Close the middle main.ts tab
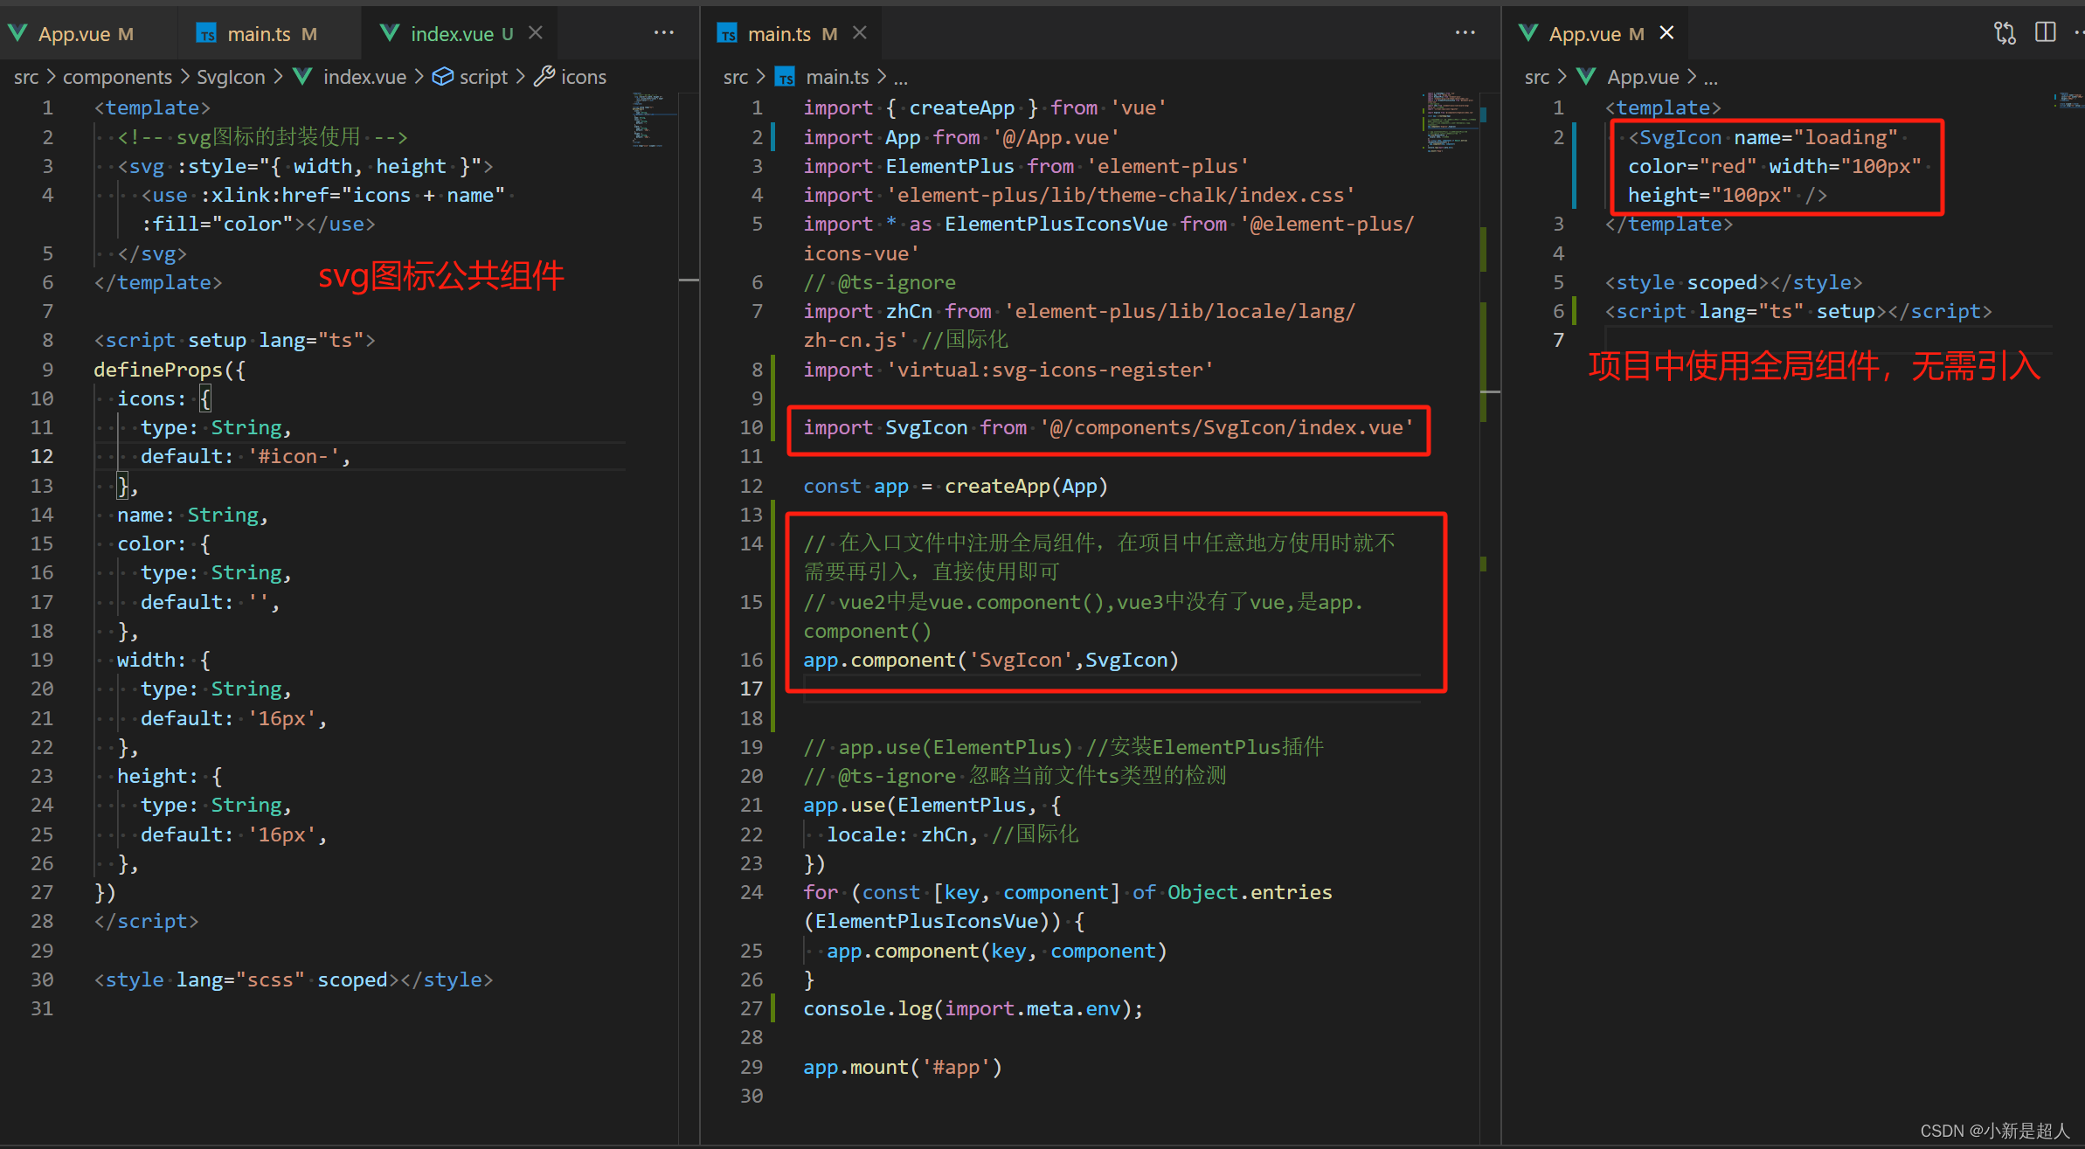2085x1149 pixels. [x=860, y=33]
